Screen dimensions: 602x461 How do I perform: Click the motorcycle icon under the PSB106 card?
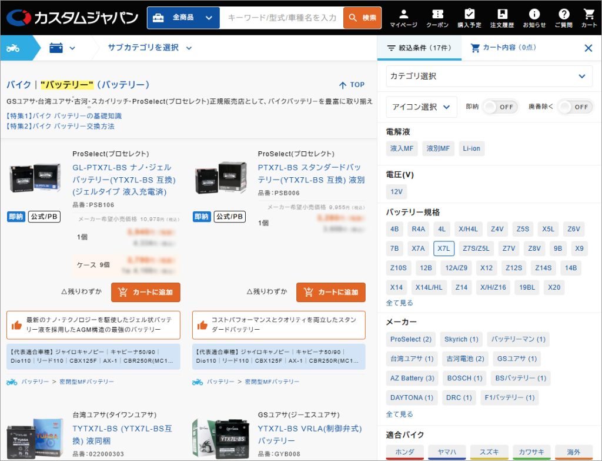pos(12,382)
